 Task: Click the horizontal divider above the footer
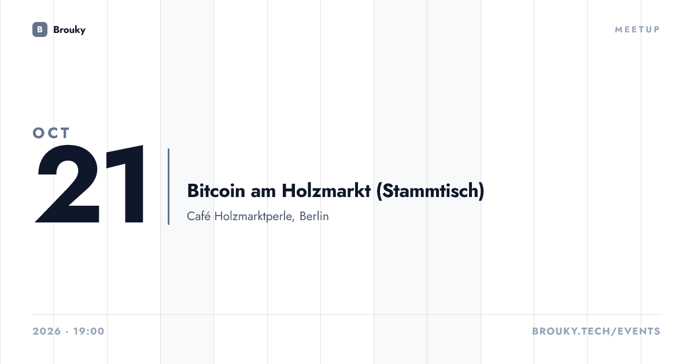click(x=347, y=315)
